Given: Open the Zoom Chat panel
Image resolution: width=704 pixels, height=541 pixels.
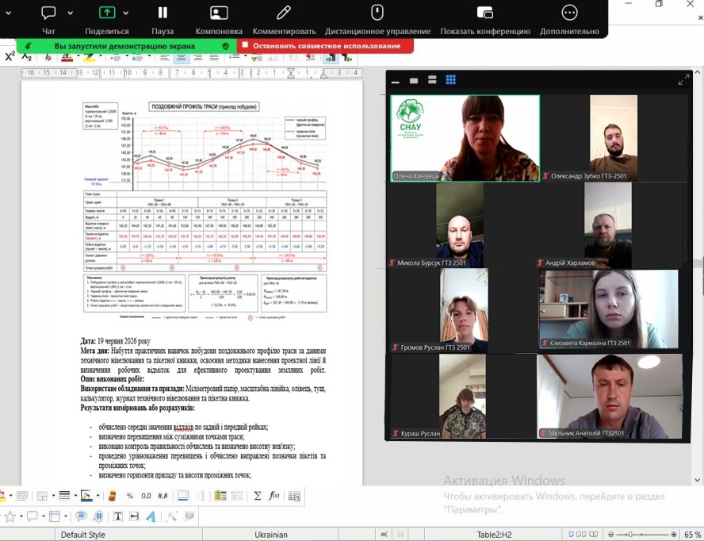Looking at the screenshot, I should [x=48, y=19].
